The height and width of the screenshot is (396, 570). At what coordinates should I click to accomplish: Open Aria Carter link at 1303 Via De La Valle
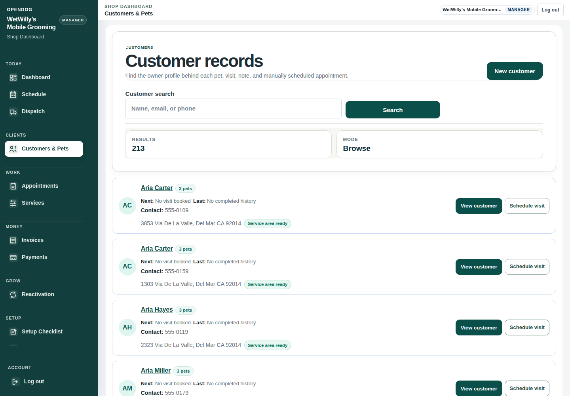pos(157,249)
